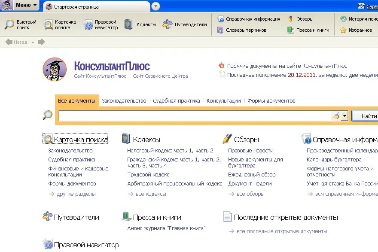Expand the tab list arrow button

(x=155, y=6)
